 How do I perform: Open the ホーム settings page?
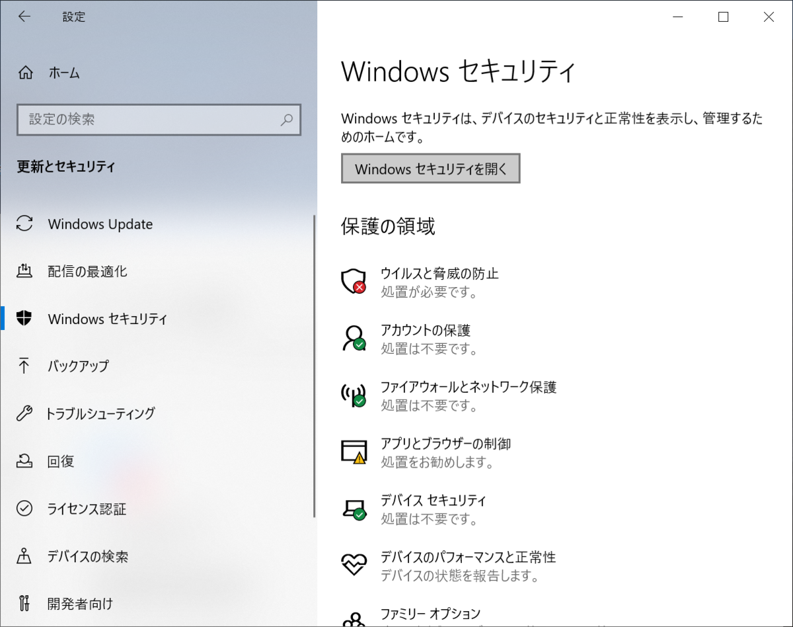(x=64, y=73)
